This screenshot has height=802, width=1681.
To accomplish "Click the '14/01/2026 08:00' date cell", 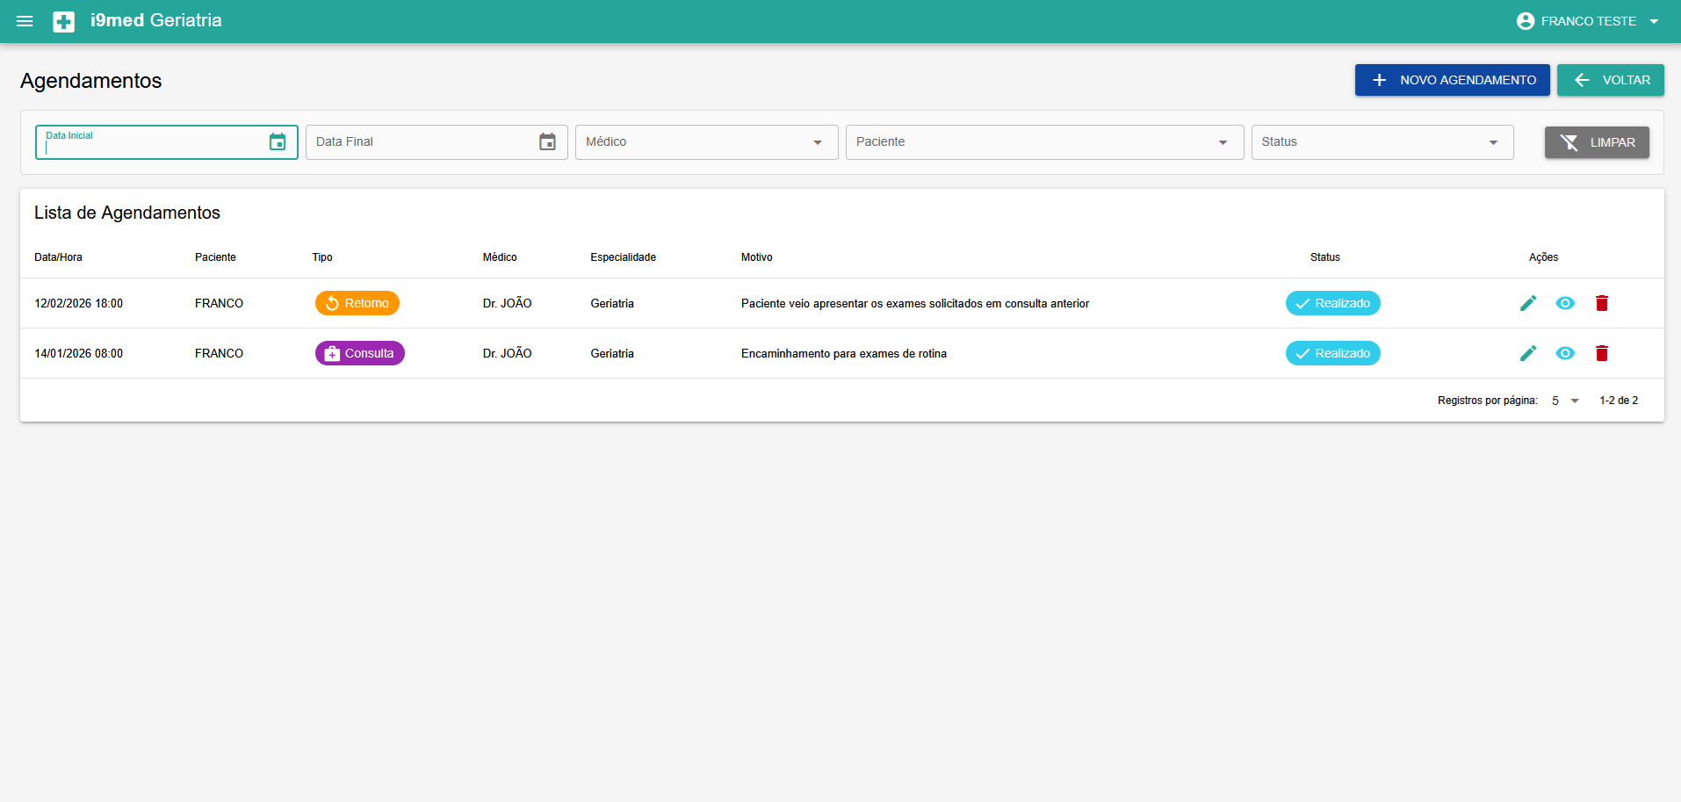I will [79, 353].
